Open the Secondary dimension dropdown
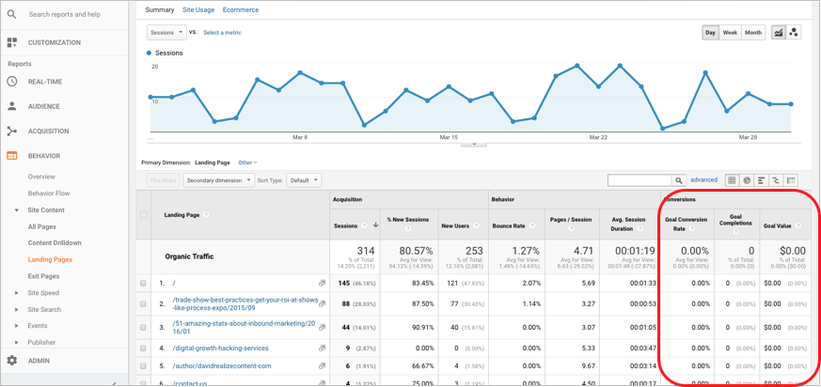821x387 pixels. point(218,180)
